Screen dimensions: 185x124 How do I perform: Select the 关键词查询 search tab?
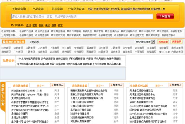(x=19, y=9)
